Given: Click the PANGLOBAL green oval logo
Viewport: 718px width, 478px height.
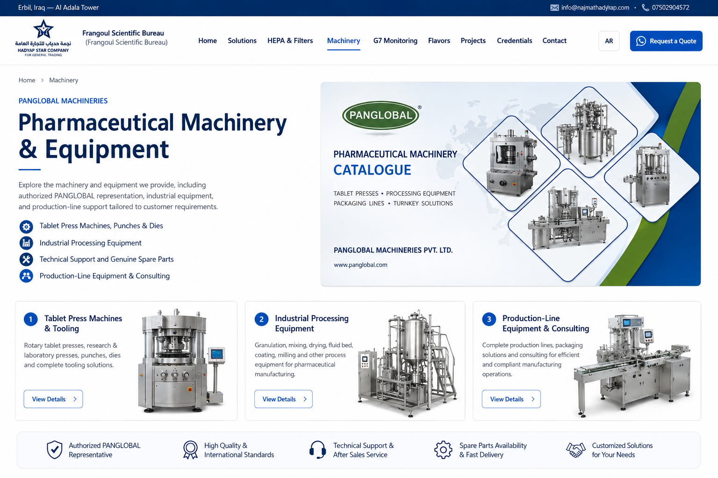Looking at the screenshot, I should pyautogui.click(x=381, y=115).
